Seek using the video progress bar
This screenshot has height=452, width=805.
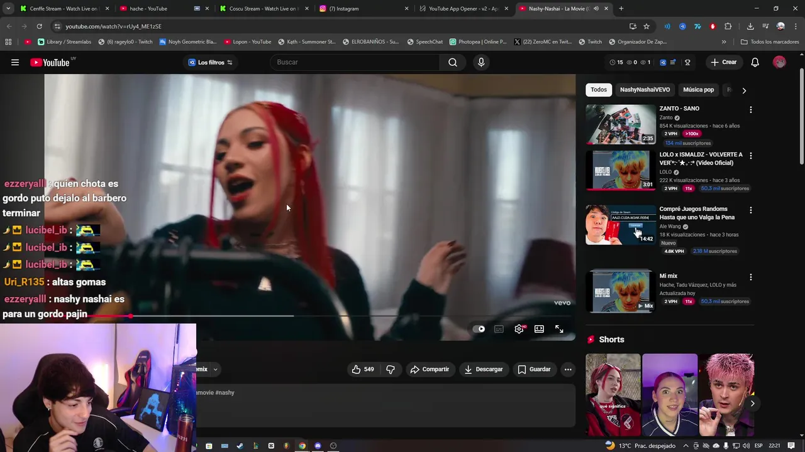pyautogui.click(x=309, y=316)
